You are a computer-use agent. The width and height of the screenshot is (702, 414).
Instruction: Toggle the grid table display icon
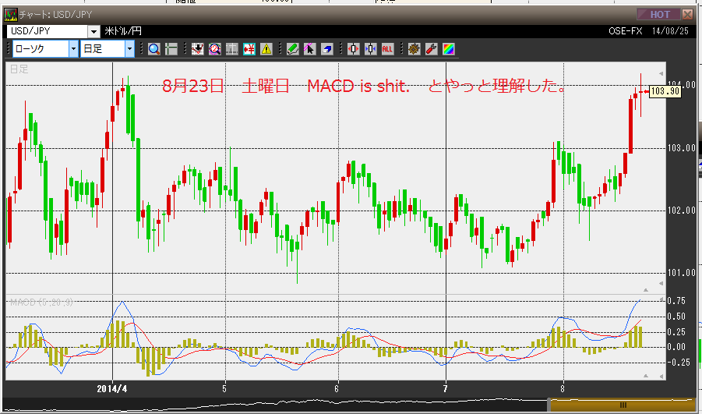point(232,49)
